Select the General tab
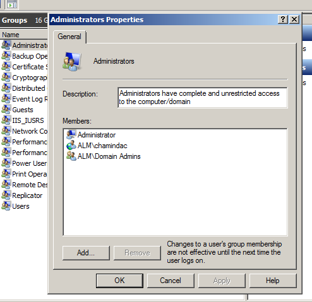This screenshot has height=302, width=312. pyautogui.click(x=69, y=37)
